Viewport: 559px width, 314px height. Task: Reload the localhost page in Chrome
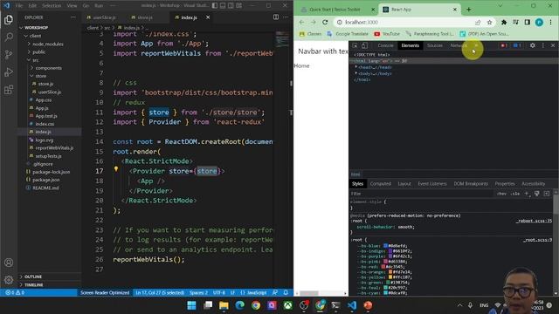325,22
